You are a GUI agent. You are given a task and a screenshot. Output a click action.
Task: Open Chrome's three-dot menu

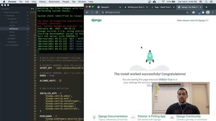click(213, 12)
